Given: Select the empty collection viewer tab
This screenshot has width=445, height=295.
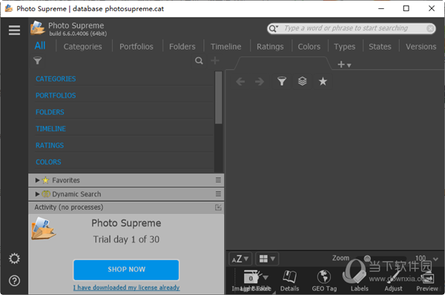Looking at the screenshot, I should 283,64.
